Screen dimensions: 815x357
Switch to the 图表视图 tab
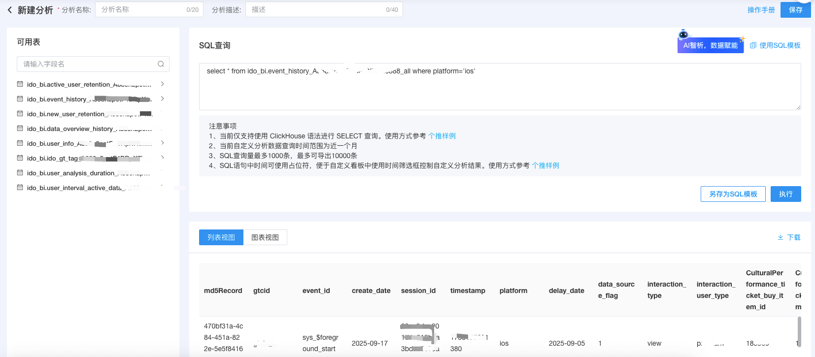coord(265,237)
